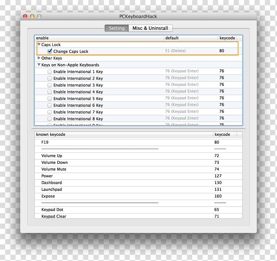Collapse Keys on Non-Apple Keyboards group
The height and width of the screenshot is (261, 277).
(39, 65)
